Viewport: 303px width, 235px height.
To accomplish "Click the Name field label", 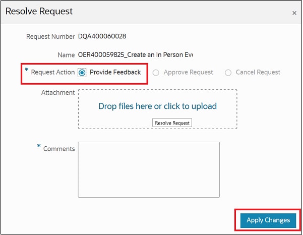I will [66, 54].
